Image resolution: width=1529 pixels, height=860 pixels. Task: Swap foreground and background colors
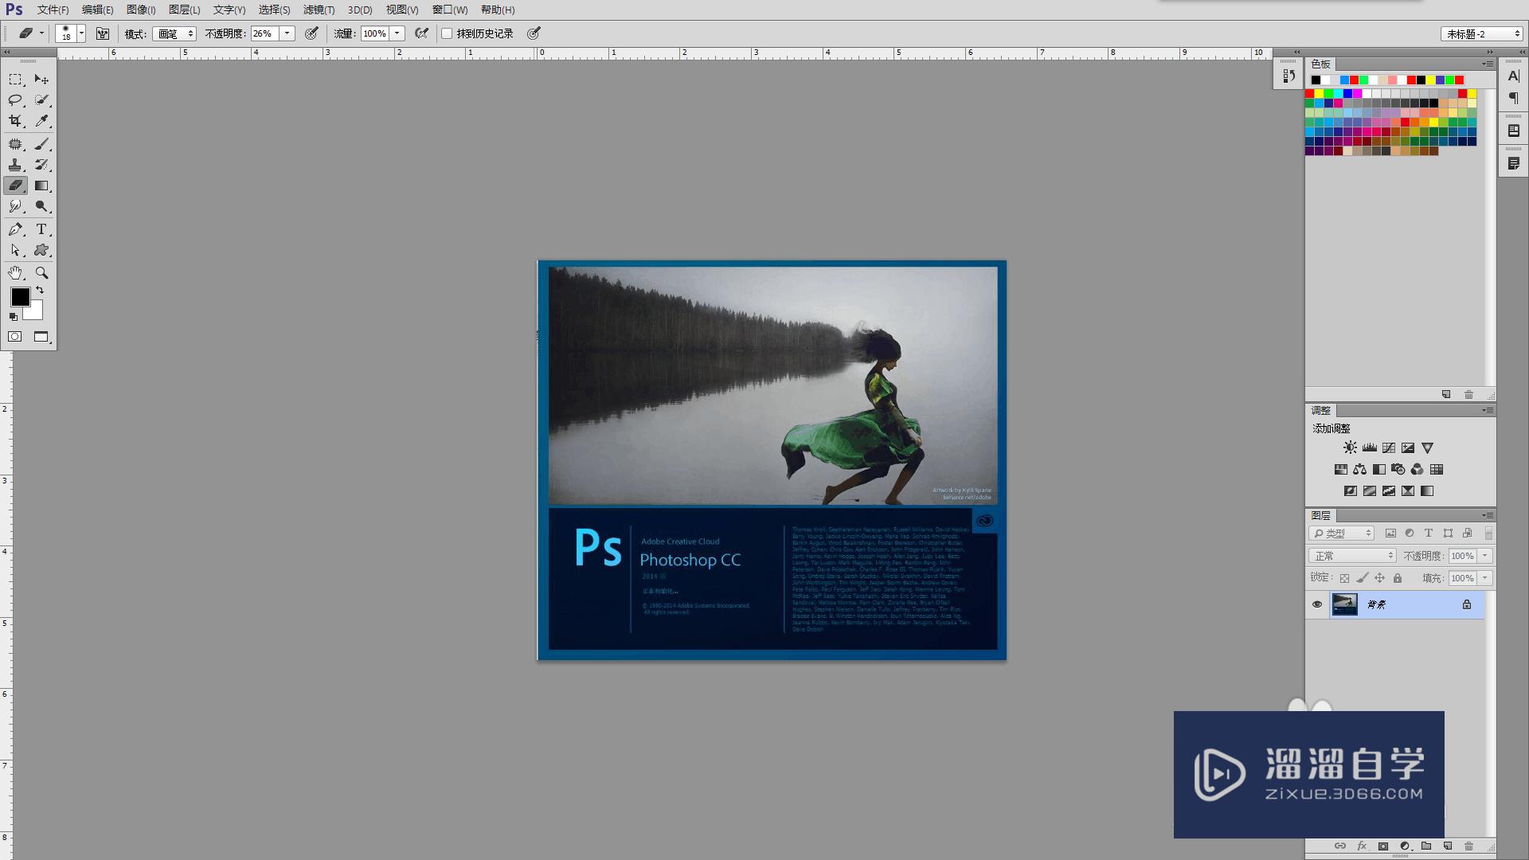click(x=40, y=291)
